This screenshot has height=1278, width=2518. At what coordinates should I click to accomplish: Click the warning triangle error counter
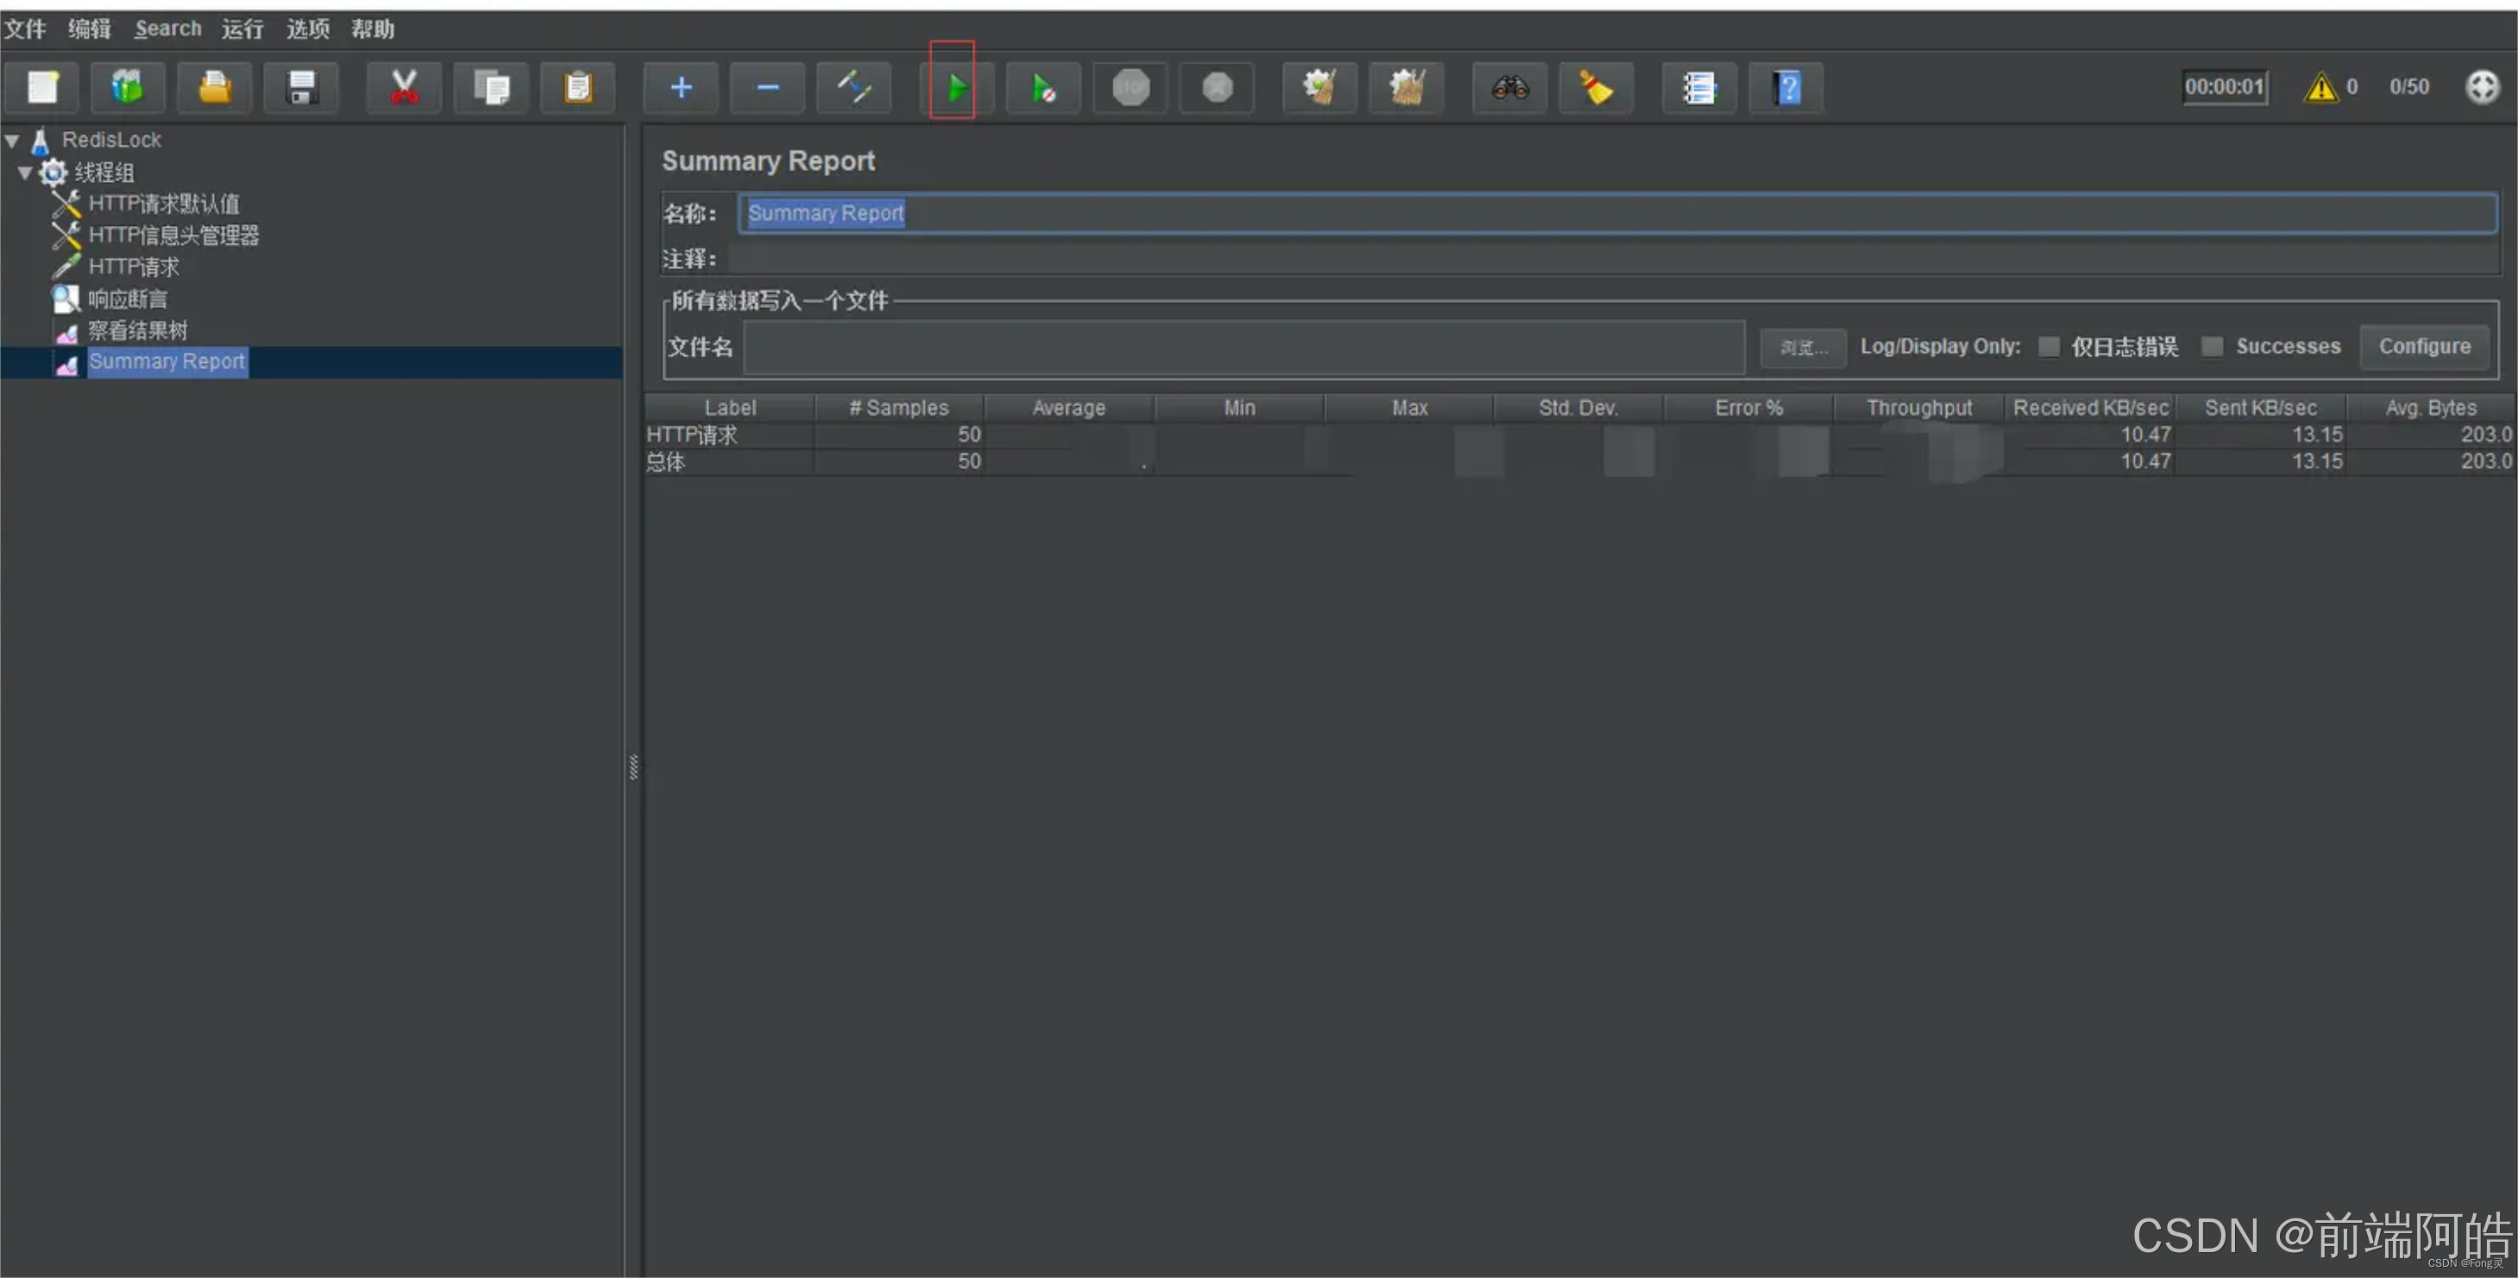2320,89
